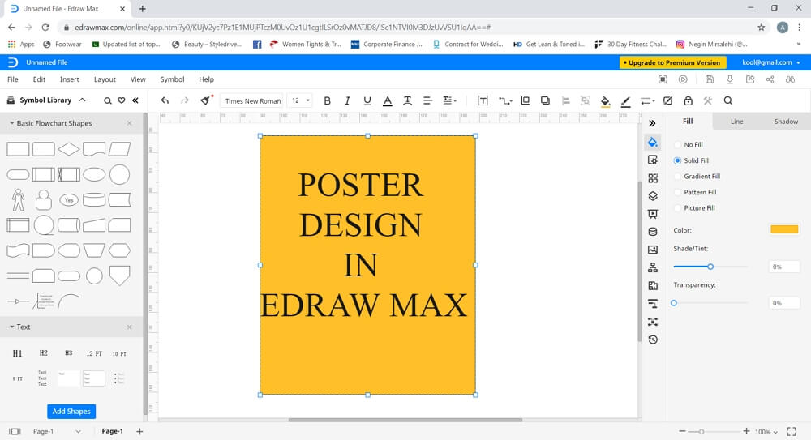Screen dimensions: 811x440
Task: Open the Symbol menu
Action: (172, 79)
